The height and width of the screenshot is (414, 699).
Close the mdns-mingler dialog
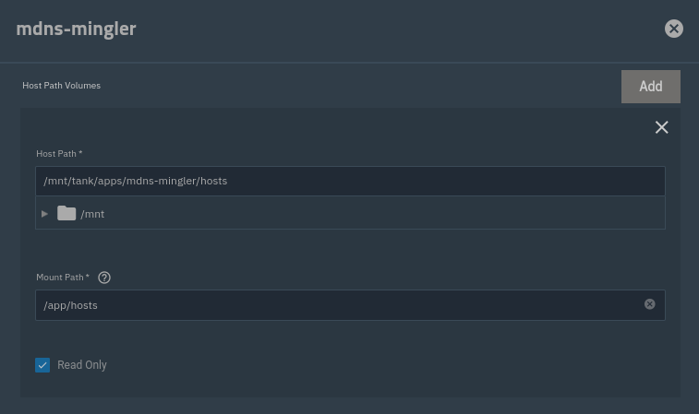(674, 29)
